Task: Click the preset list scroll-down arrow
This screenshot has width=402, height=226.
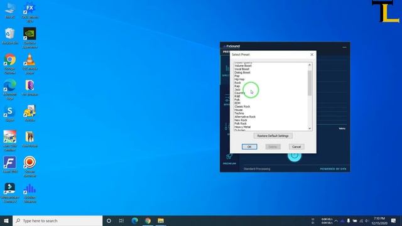Action: [x=310, y=128]
